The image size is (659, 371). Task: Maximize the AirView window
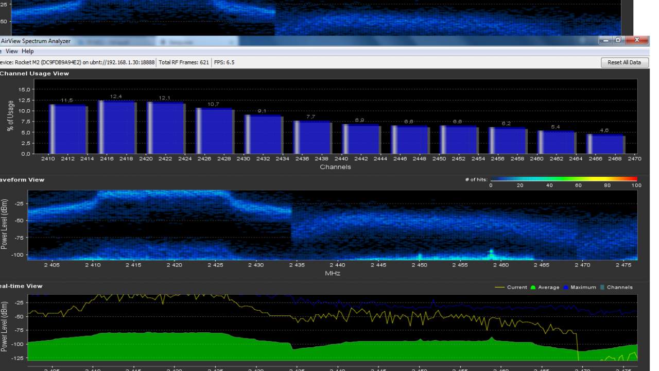[x=618, y=40]
